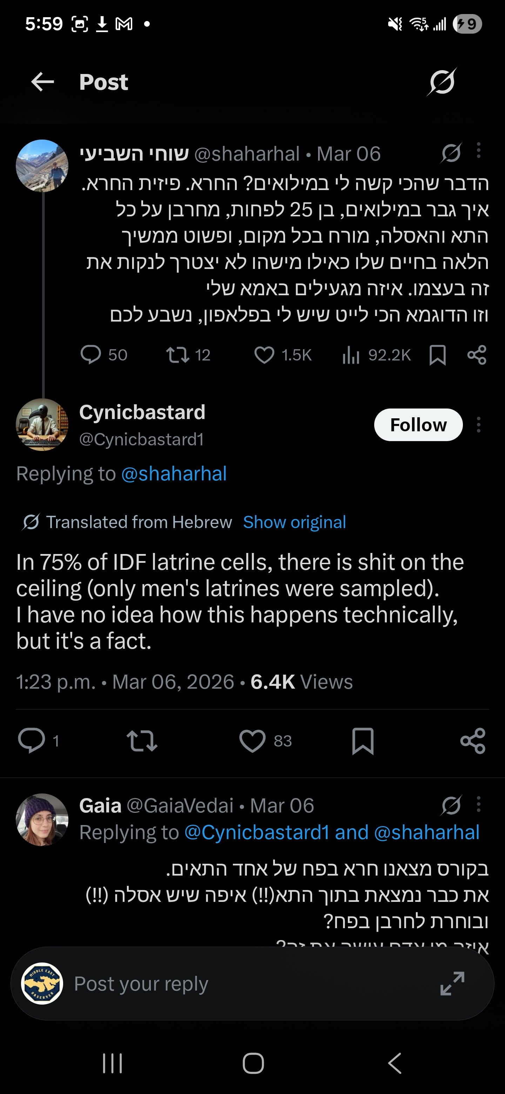
Task: Open more options on Gaia's reply
Action: point(479,804)
